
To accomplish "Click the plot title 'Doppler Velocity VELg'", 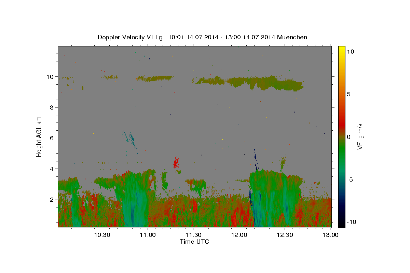I will (x=131, y=37).
